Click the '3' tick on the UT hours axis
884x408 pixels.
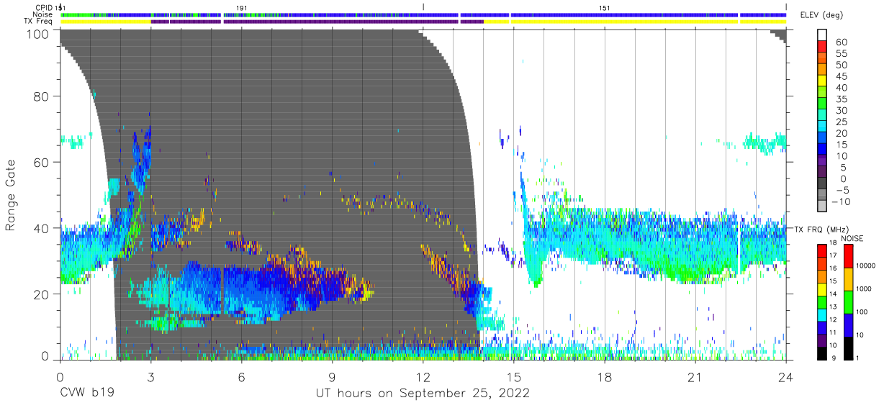pyautogui.click(x=150, y=376)
